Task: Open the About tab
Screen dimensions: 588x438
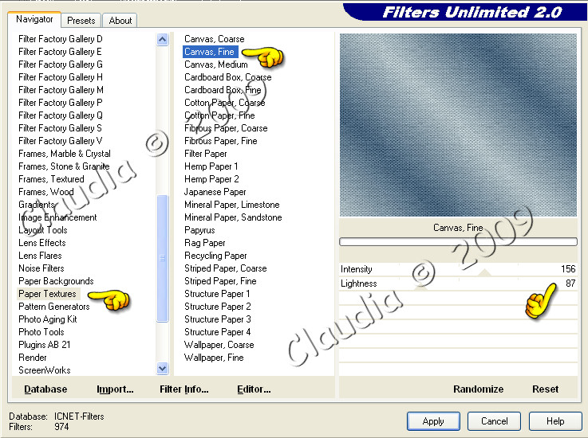Action: tap(120, 21)
